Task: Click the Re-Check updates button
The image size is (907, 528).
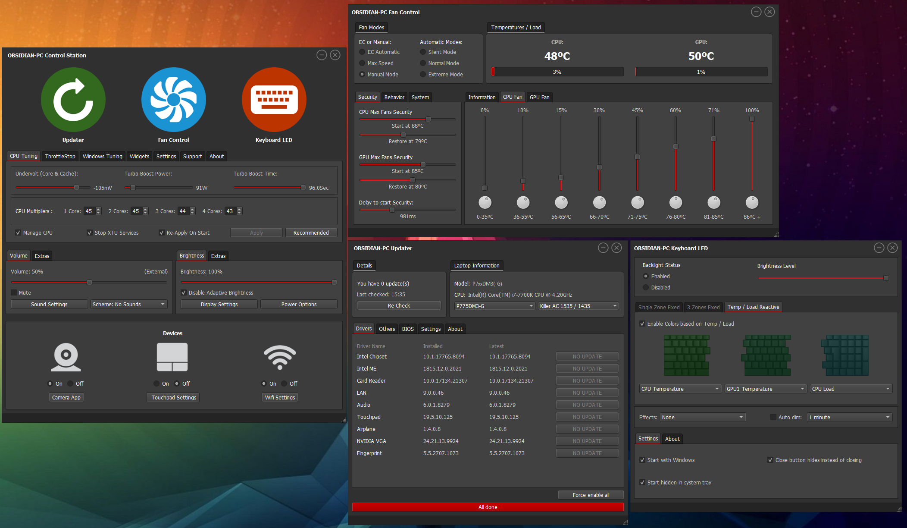Action: click(x=399, y=305)
